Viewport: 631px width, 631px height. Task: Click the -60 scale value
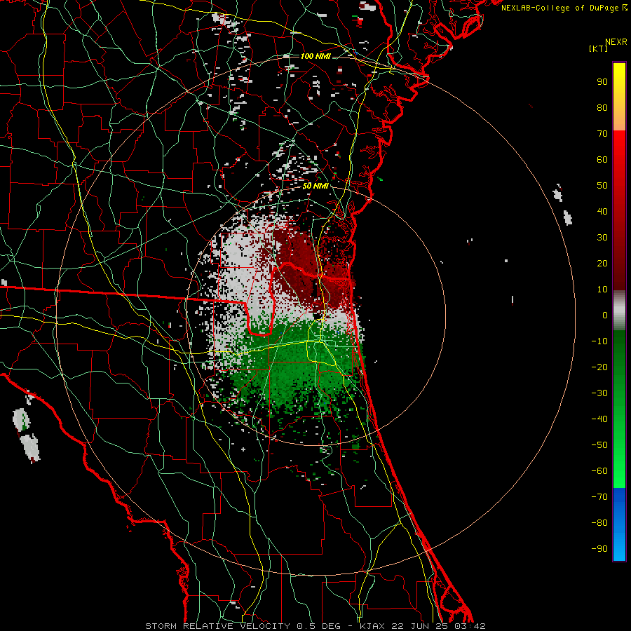[x=599, y=471]
